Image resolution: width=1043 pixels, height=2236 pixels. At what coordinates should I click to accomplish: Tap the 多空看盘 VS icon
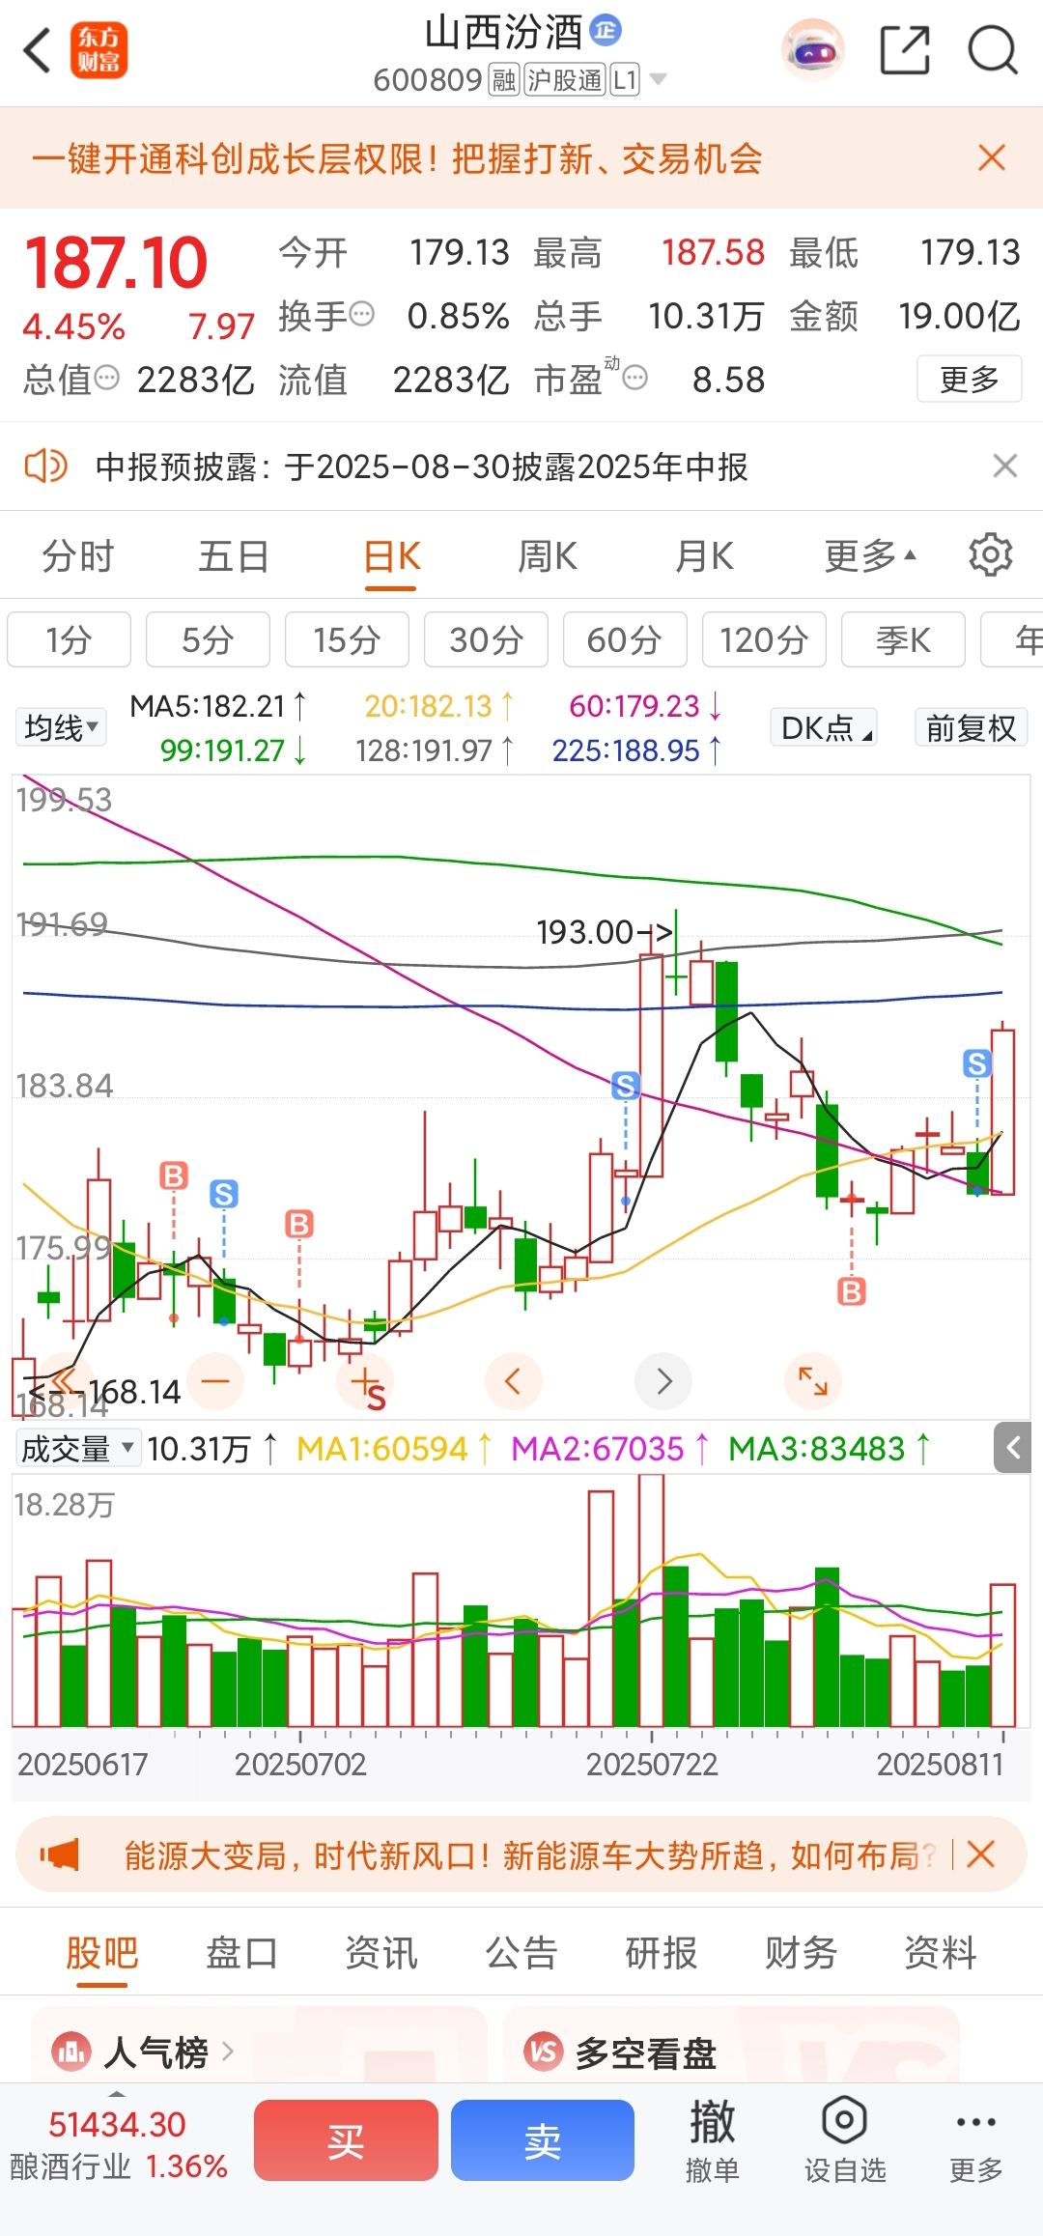(544, 2052)
